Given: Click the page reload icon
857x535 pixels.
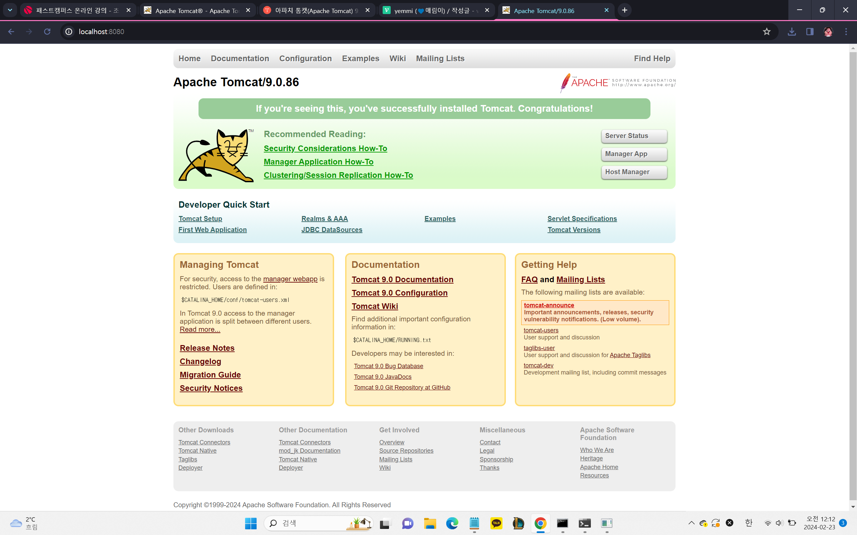Looking at the screenshot, I should click(47, 31).
